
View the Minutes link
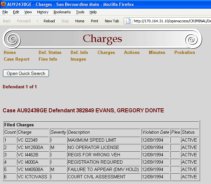157,52
